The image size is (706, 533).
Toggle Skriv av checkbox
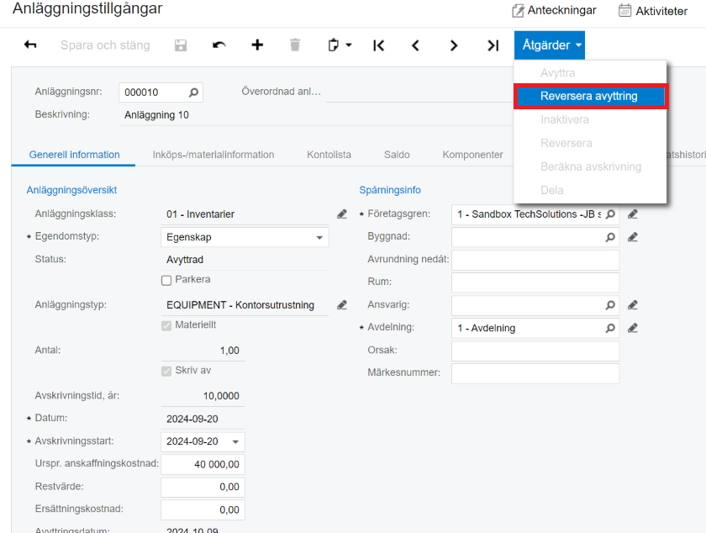(166, 371)
